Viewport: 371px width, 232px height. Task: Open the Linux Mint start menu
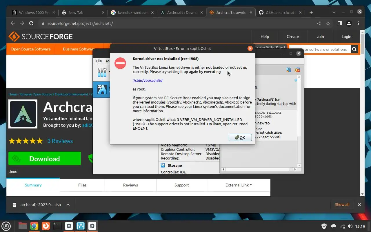tap(6, 226)
